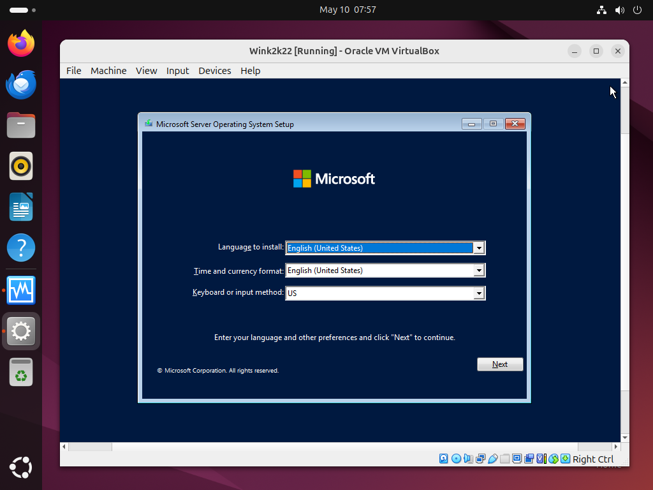Open Firefox from the Ubuntu dock
This screenshot has height=490, width=653.
(21, 43)
